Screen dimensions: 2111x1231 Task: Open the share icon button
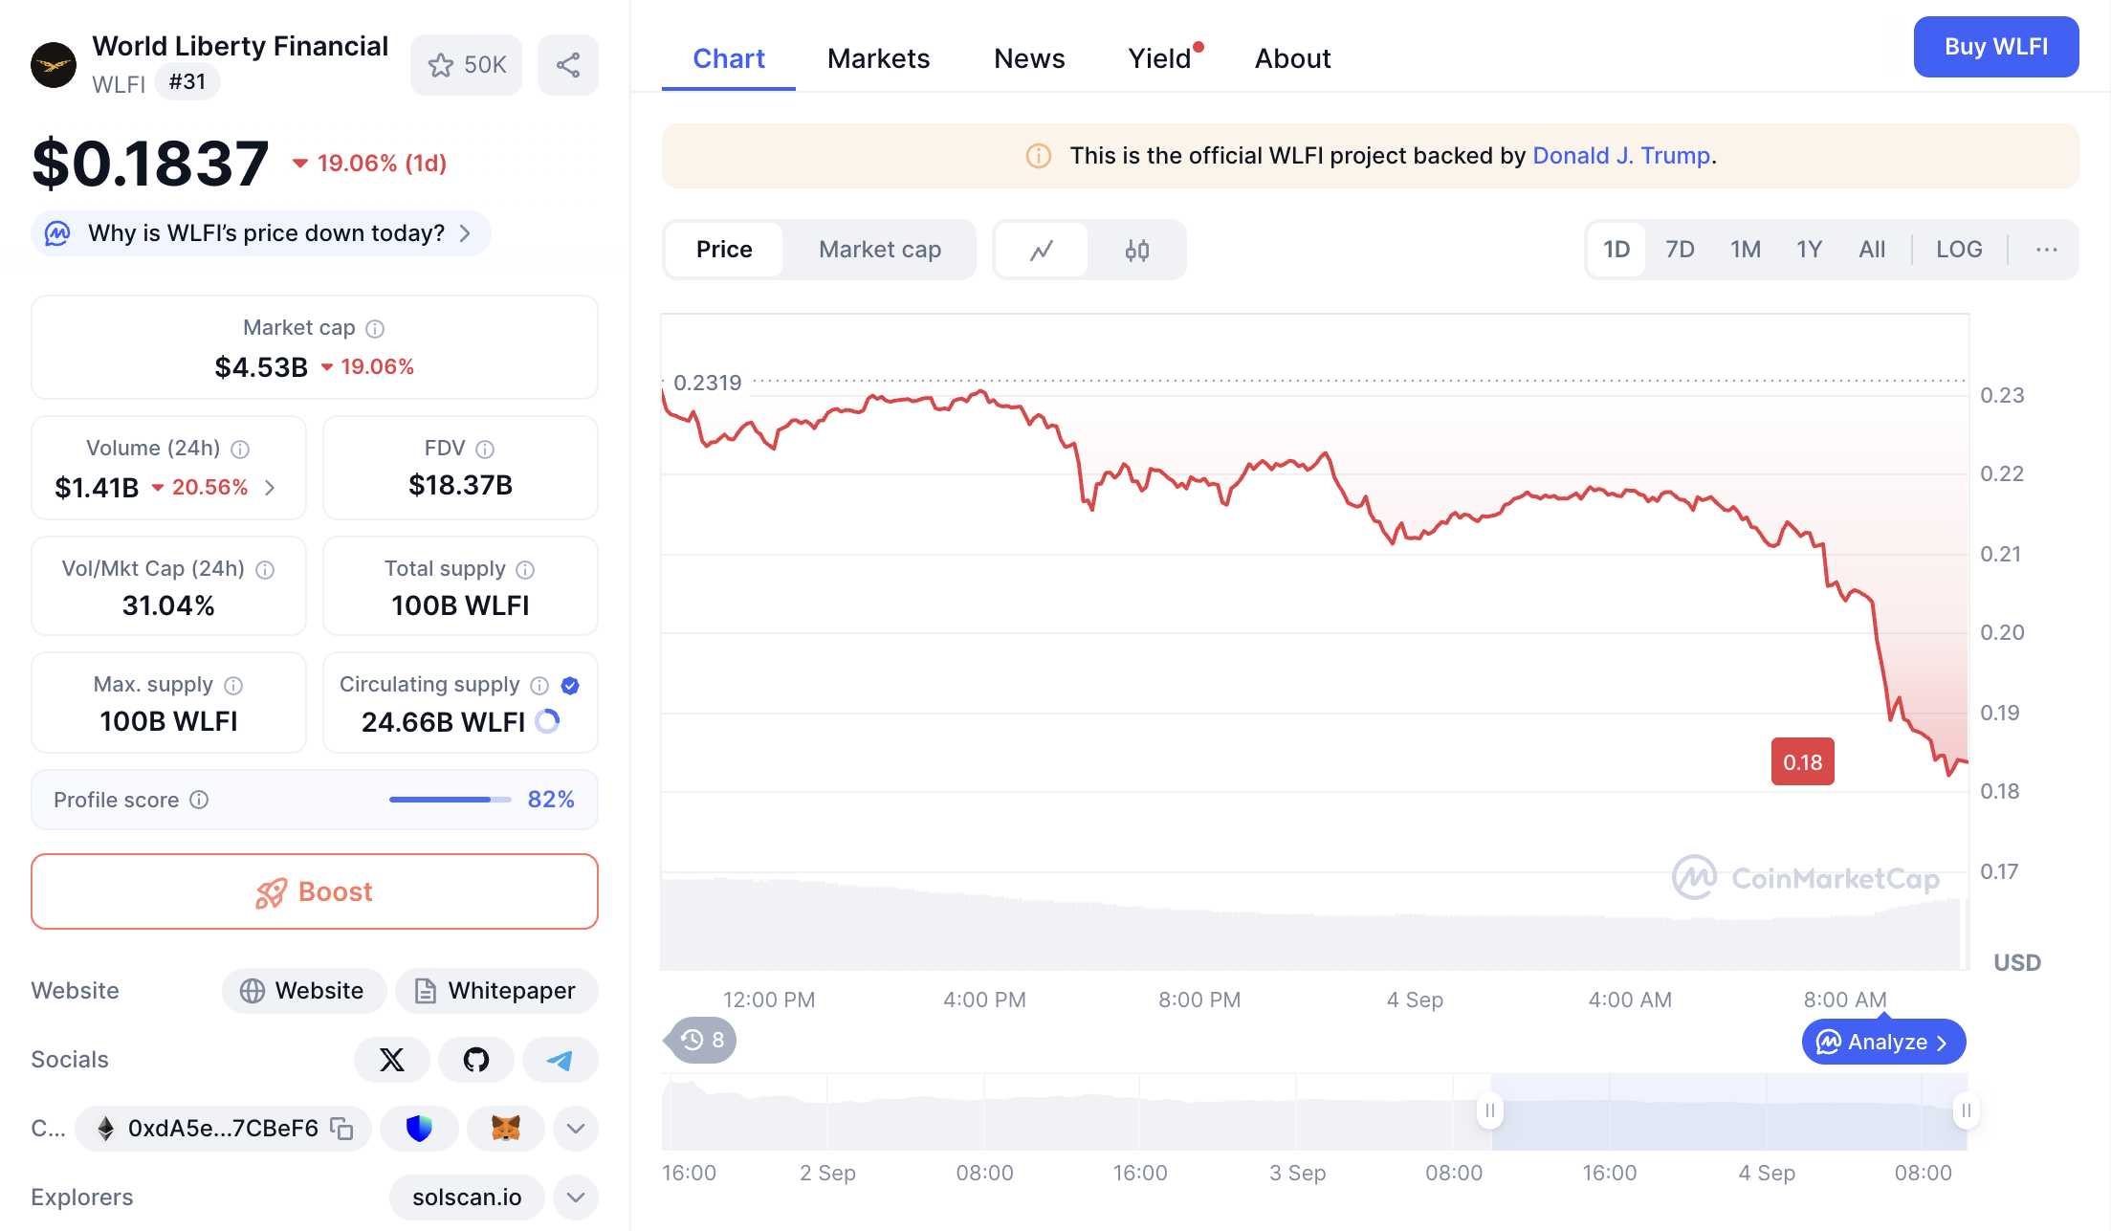pyautogui.click(x=568, y=65)
